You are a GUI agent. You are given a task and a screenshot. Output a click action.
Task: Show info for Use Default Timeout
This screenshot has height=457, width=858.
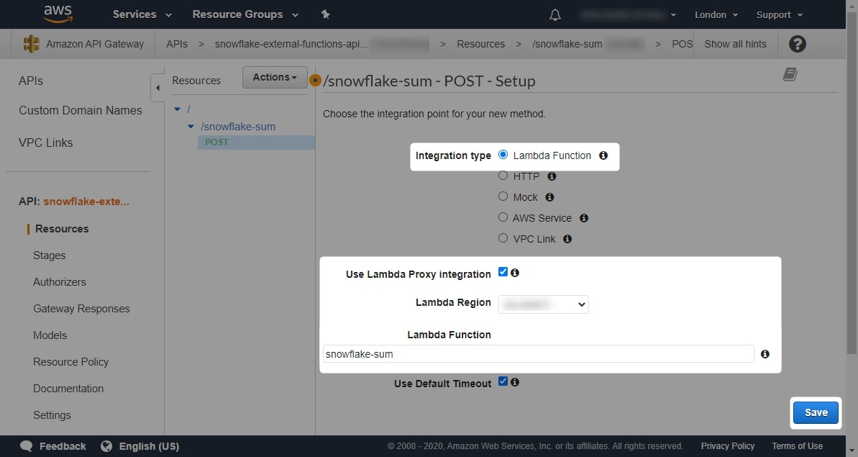(x=515, y=382)
